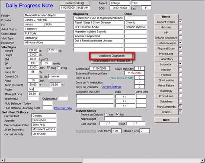Image resolution: width=205 pixels, height=163 pixels.
Task: Click the scrollbar left arrow
Action: 2,160
